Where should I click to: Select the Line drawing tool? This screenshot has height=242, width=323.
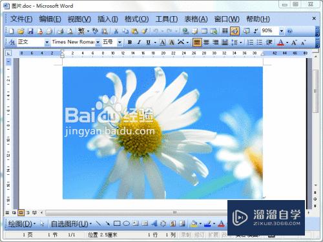pyautogui.click(x=98, y=224)
